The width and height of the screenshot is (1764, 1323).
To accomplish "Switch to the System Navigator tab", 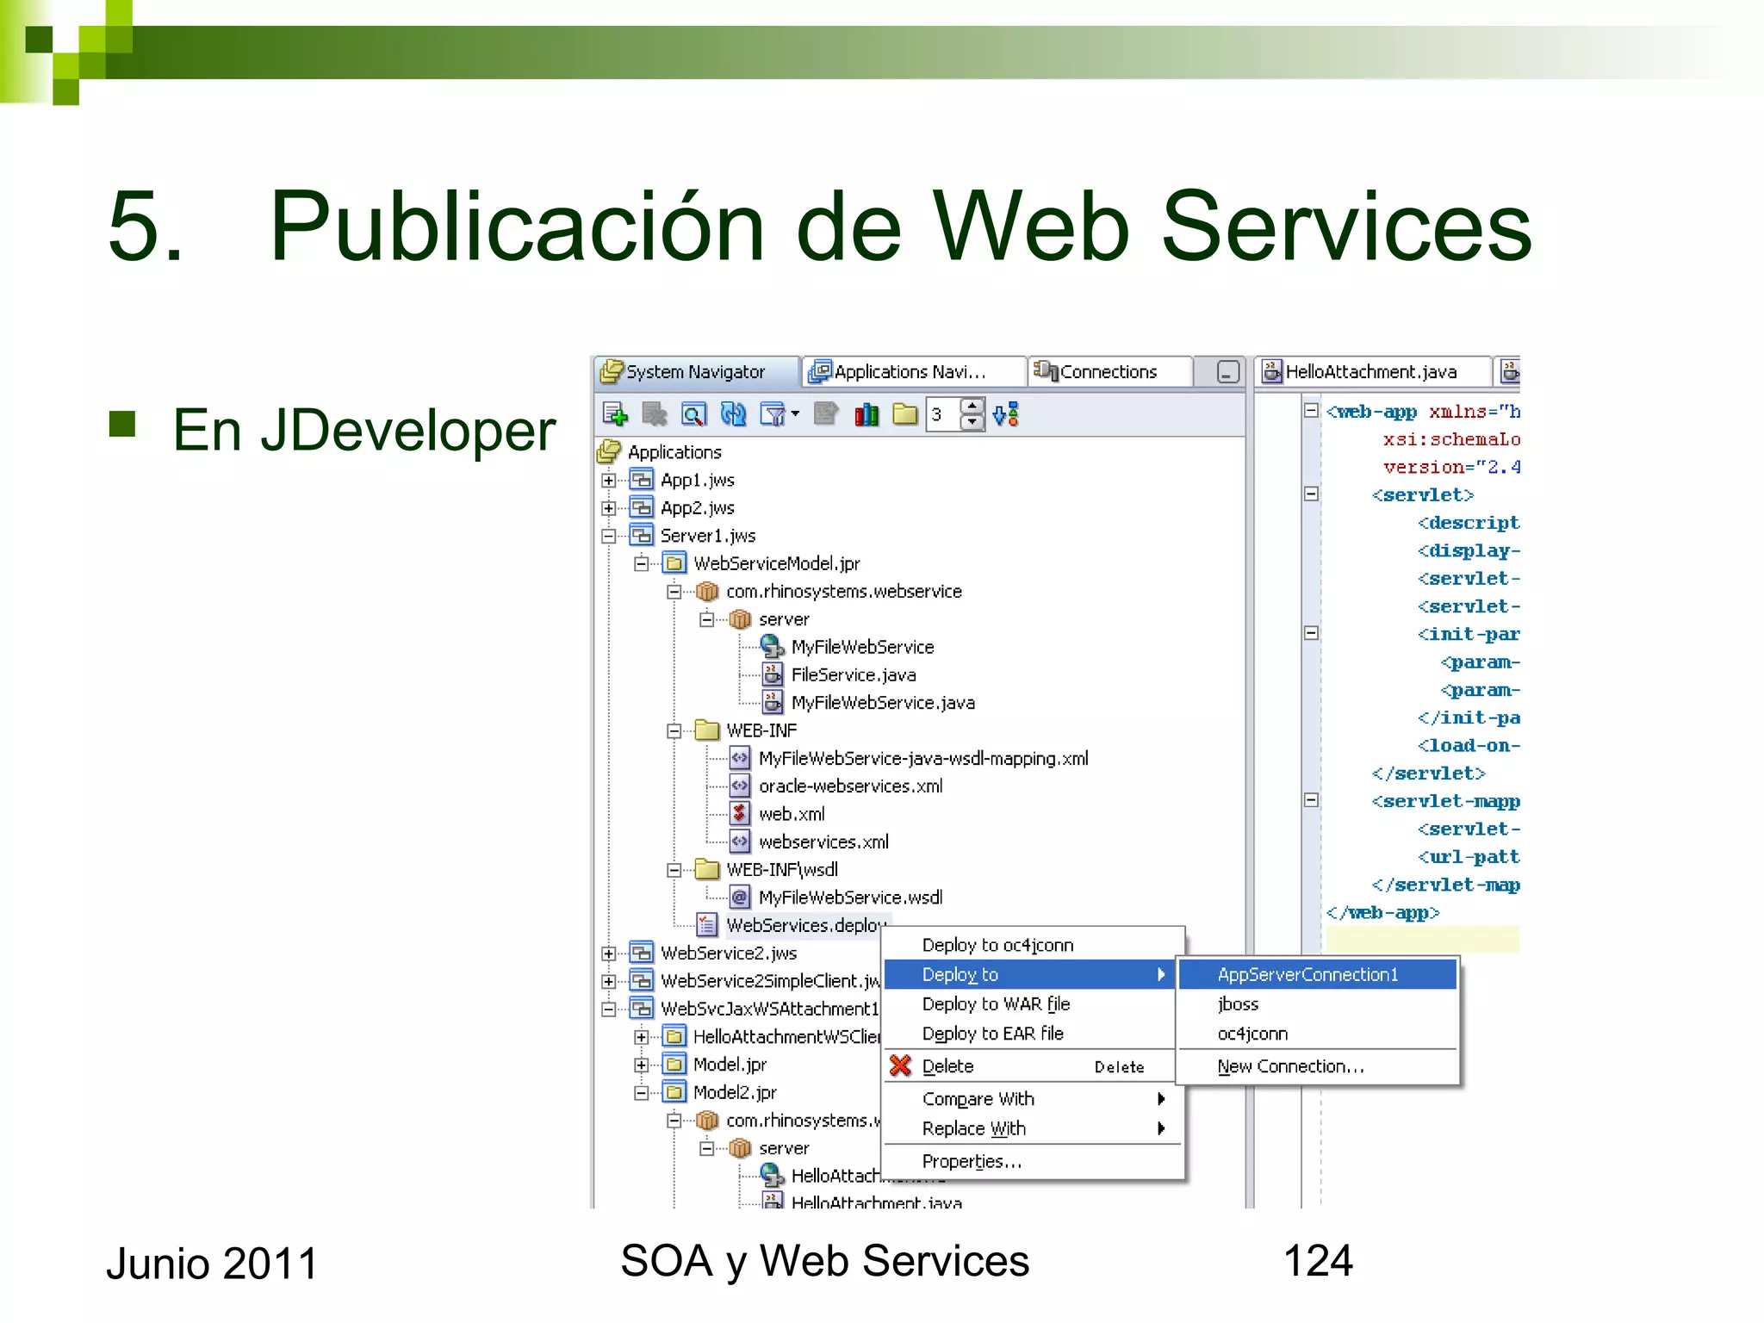I will coord(697,372).
